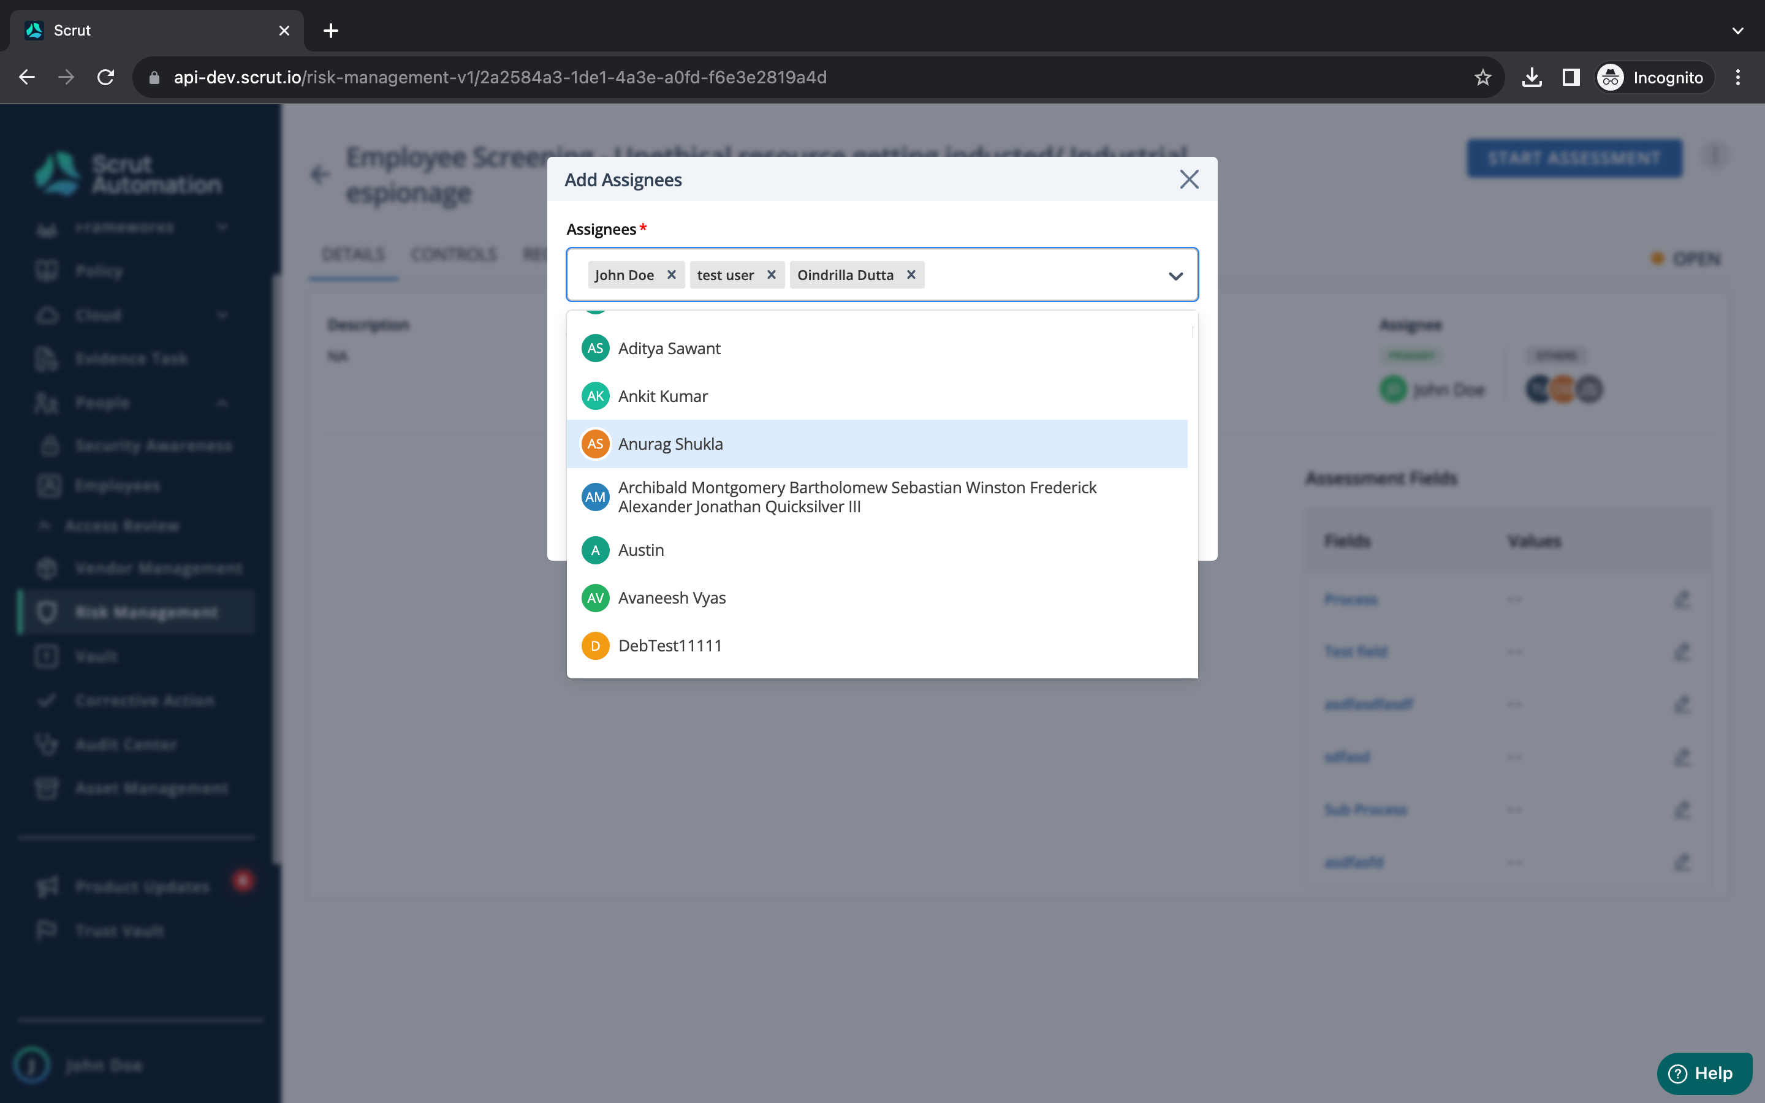Screen dimensions: 1765x1103
Task: Click the Scrut Automation logo
Action: click(x=129, y=175)
